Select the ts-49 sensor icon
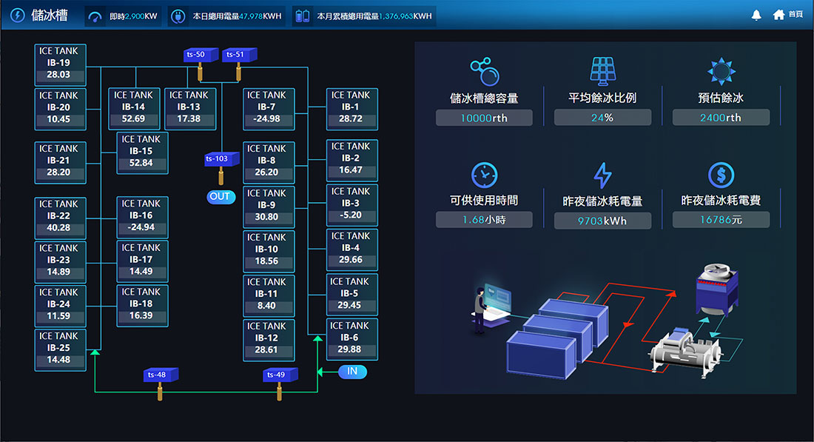Viewport: 814px width, 442px height. pyautogui.click(x=280, y=375)
